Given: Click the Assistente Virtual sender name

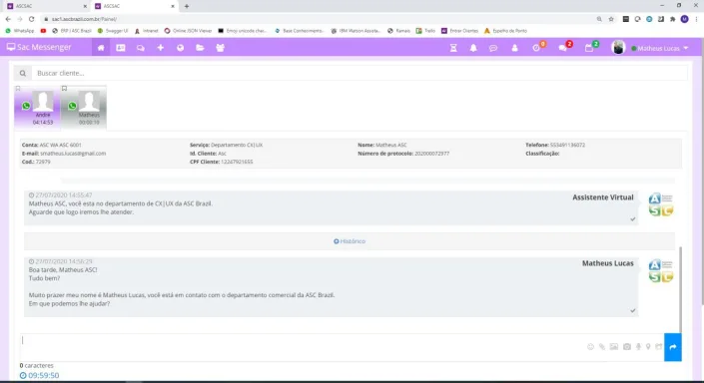Looking at the screenshot, I should (602, 197).
